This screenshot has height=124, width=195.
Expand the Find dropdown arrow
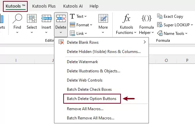17,32
